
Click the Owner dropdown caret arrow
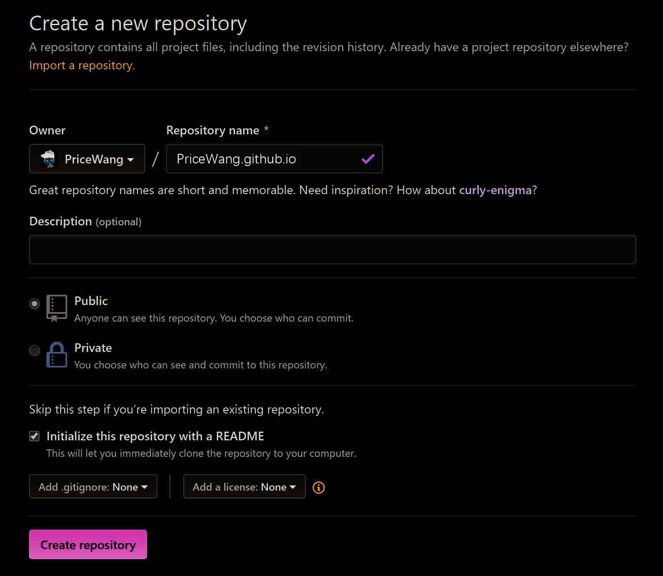click(131, 159)
